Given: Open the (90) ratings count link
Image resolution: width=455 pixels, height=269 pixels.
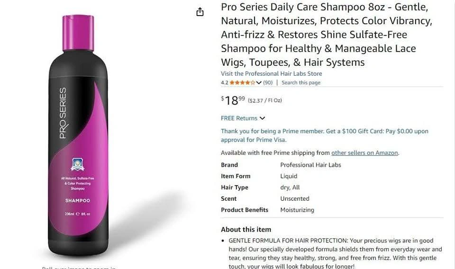Looking at the screenshot, I should pyautogui.click(x=268, y=82).
